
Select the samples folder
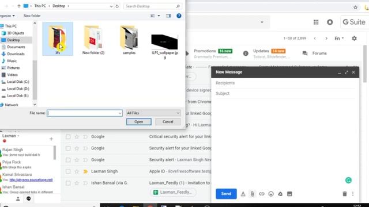click(129, 40)
